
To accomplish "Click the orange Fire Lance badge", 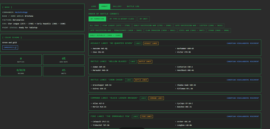I will pos(147,117).
